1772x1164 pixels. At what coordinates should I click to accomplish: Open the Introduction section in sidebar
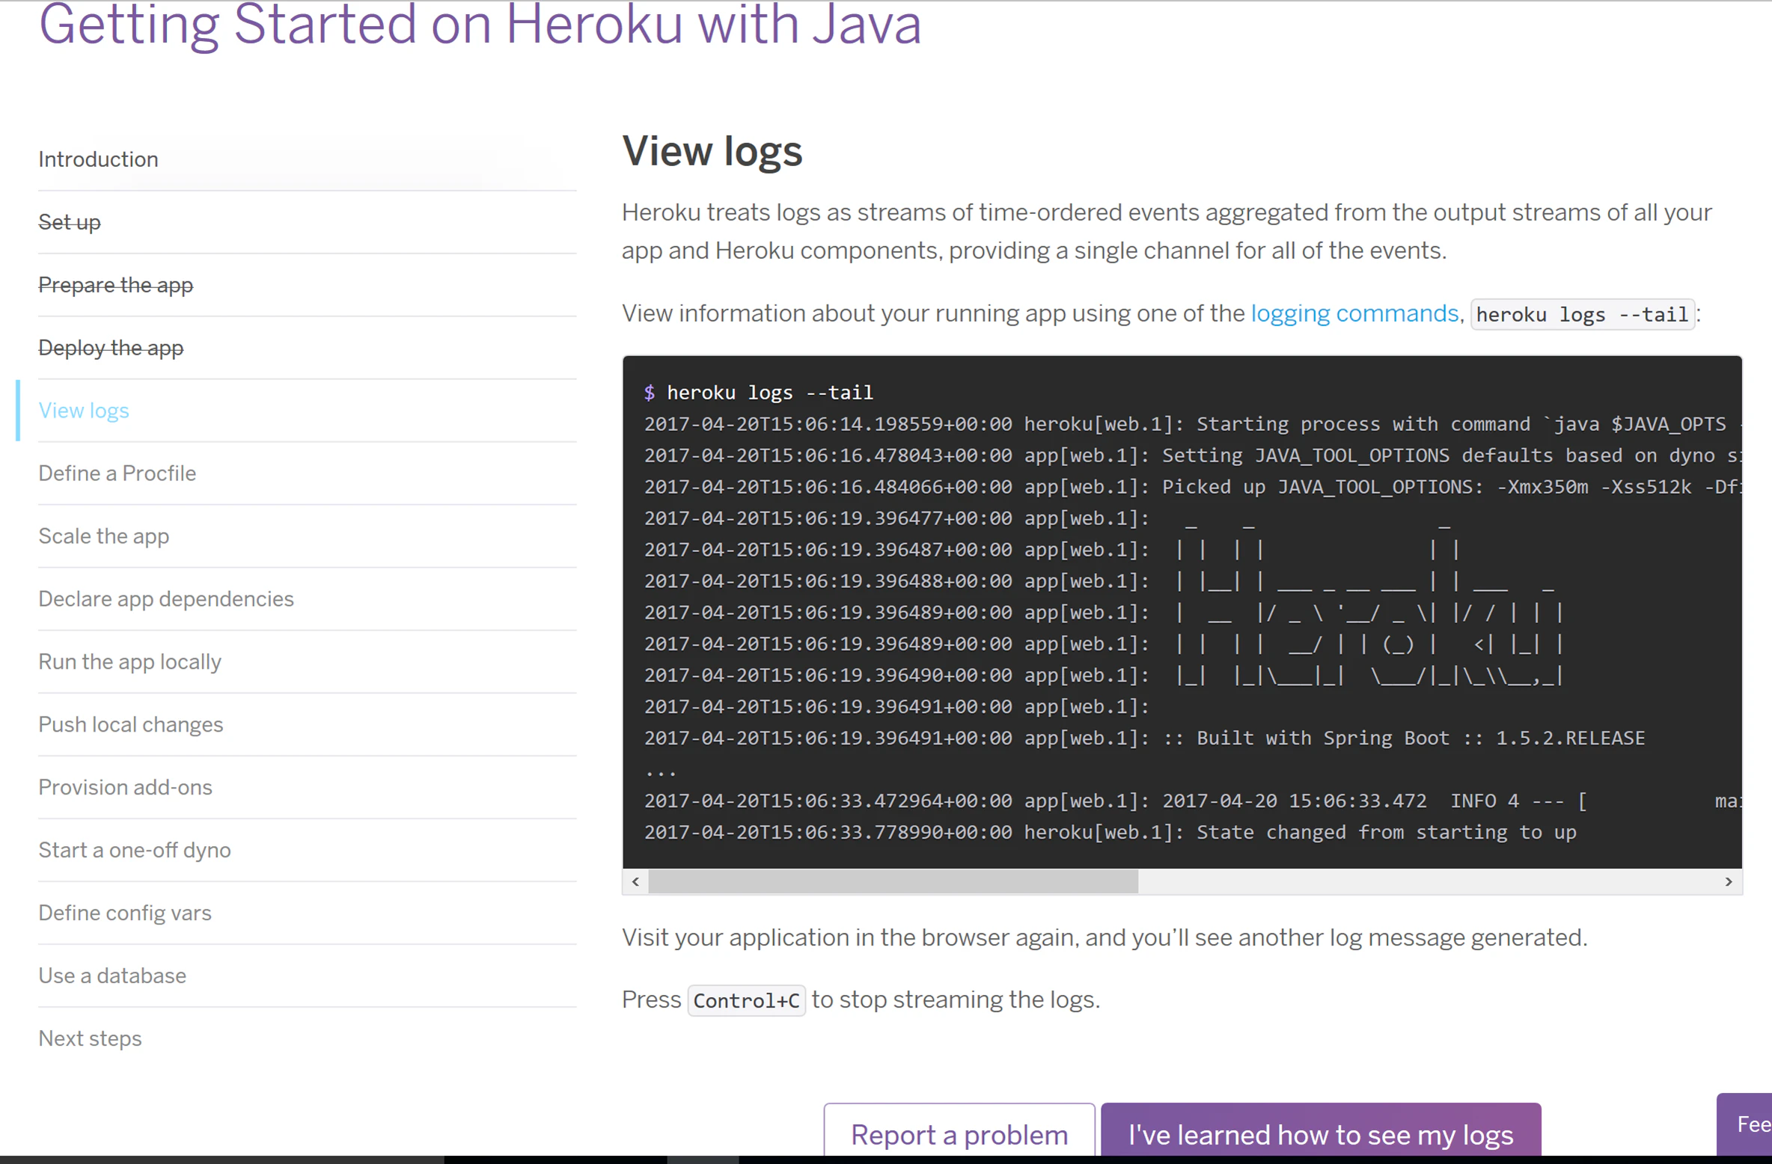(x=98, y=159)
